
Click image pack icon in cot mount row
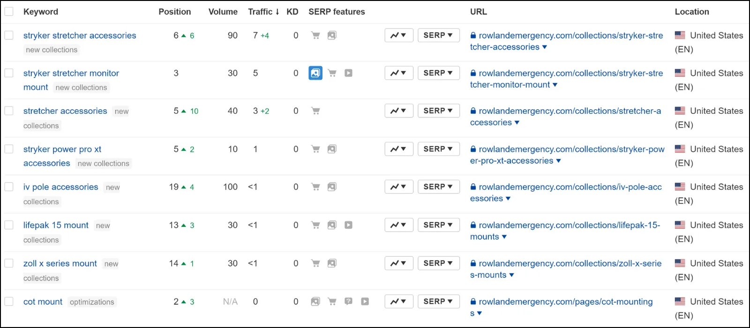click(x=315, y=302)
